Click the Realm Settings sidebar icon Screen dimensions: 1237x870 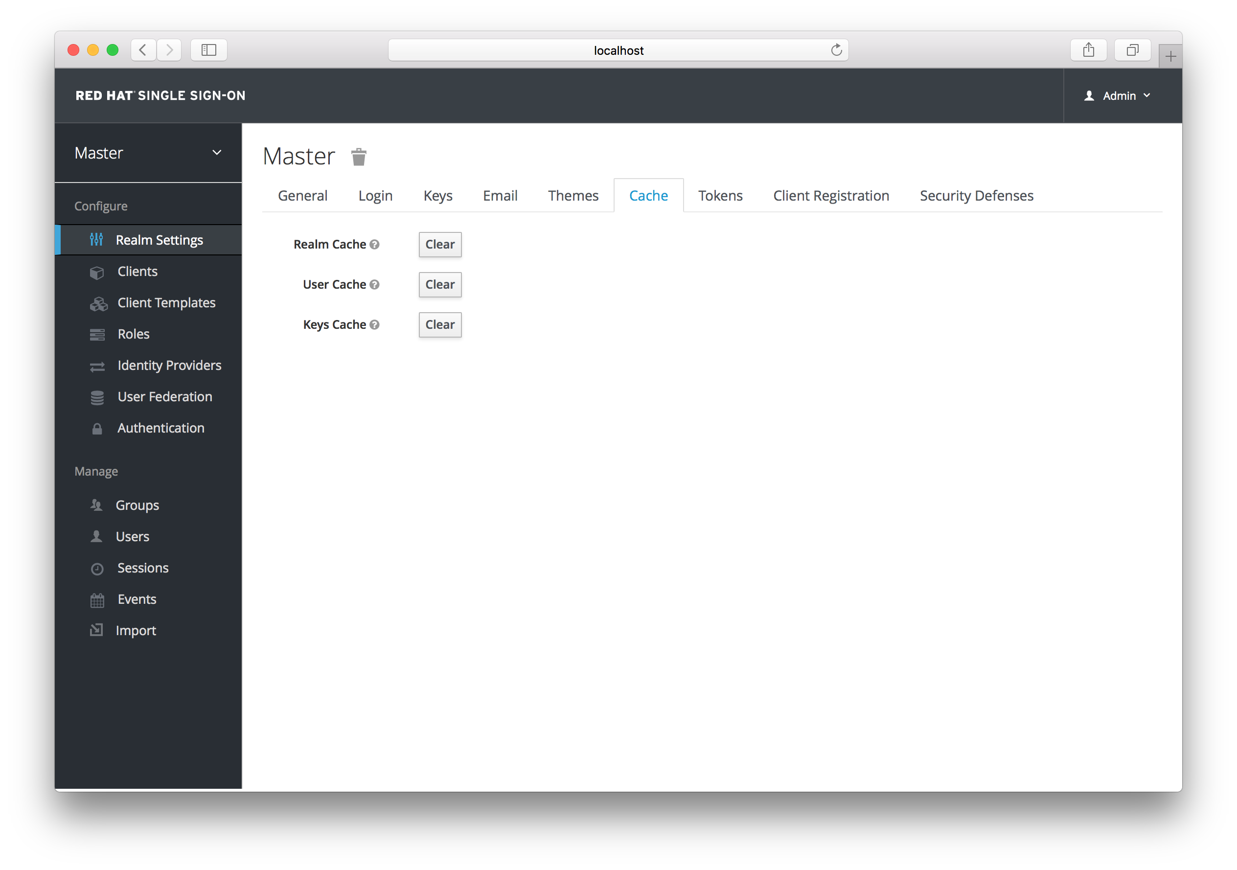coord(97,240)
